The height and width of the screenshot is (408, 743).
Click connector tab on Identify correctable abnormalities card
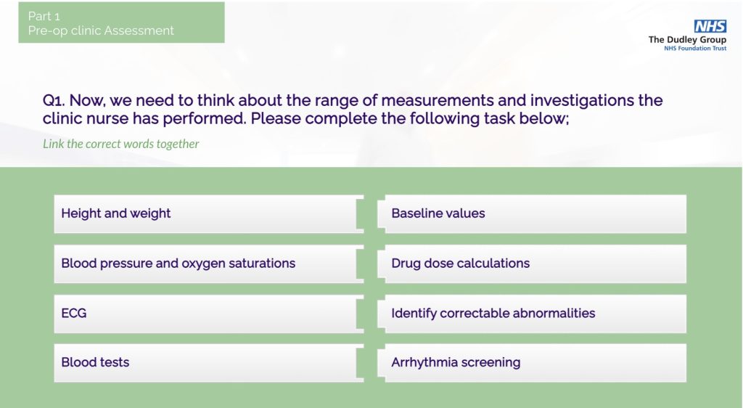tap(382, 314)
